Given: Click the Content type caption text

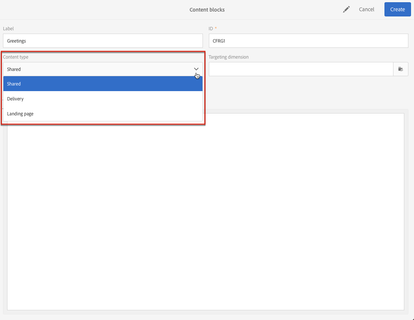Looking at the screenshot, I should pyautogui.click(x=16, y=57).
